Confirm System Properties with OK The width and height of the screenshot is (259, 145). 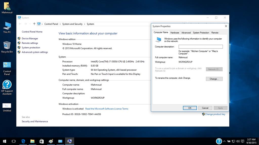[x=190, y=108]
